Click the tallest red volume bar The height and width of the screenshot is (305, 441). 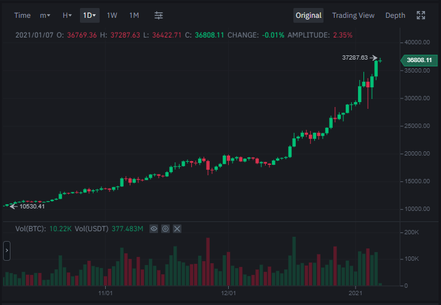pyautogui.click(x=208, y=262)
